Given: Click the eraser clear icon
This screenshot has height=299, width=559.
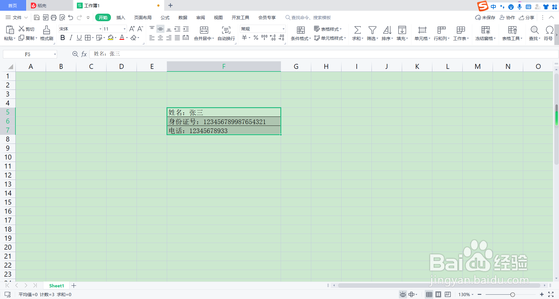Looking at the screenshot, I should 133,38.
